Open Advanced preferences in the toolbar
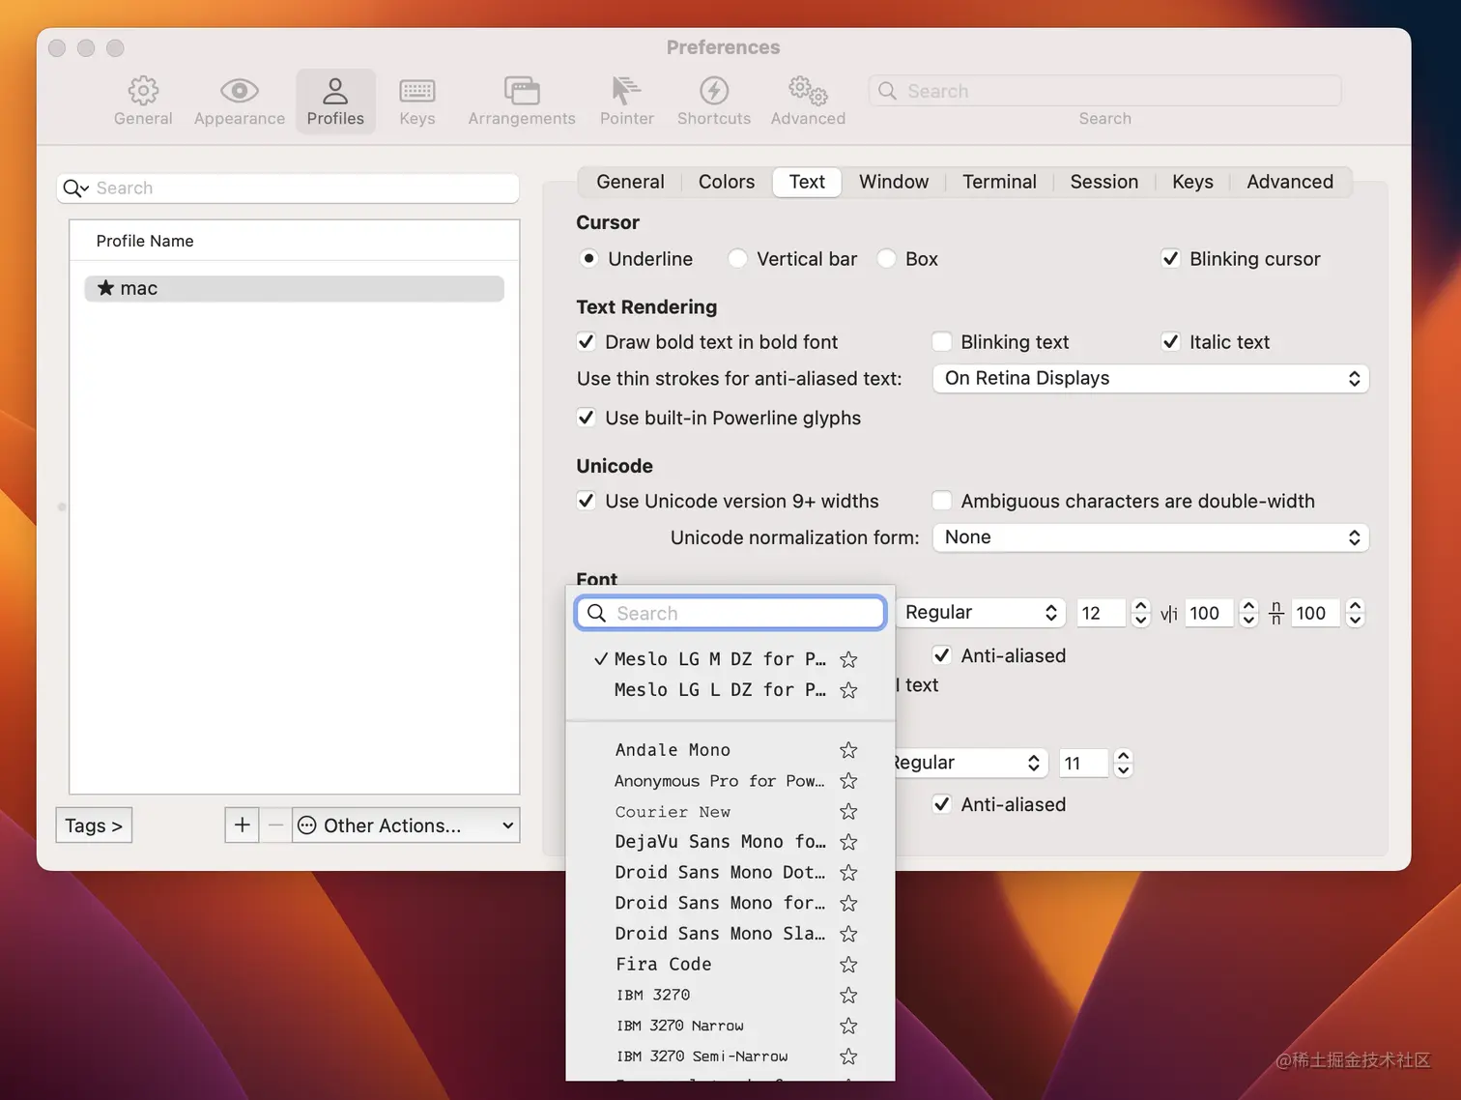This screenshot has width=1461, height=1100. click(x=808, y=101)
